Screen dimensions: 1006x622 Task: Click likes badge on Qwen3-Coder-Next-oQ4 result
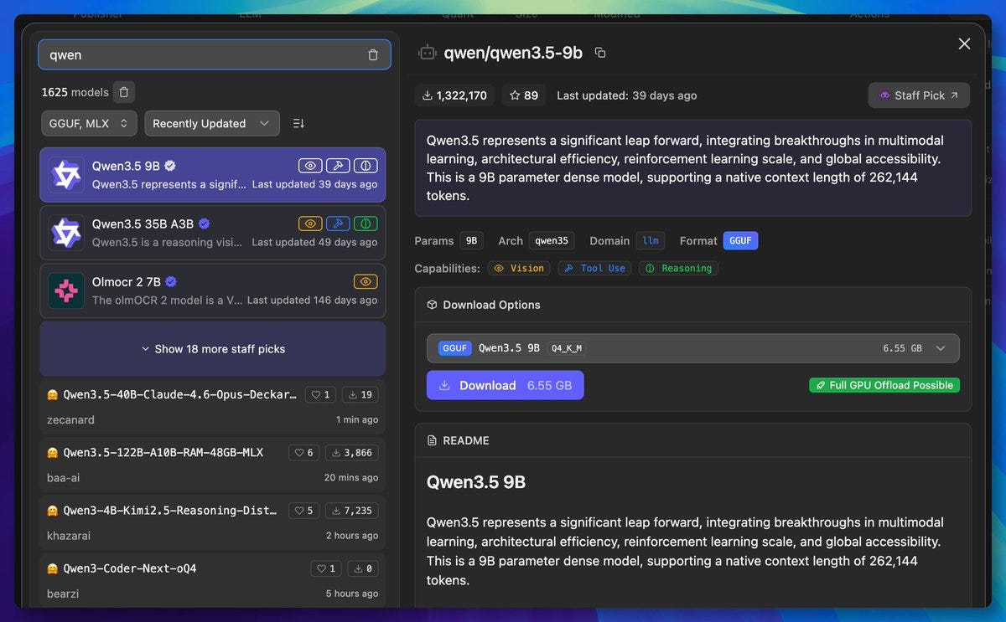[326, 568]
